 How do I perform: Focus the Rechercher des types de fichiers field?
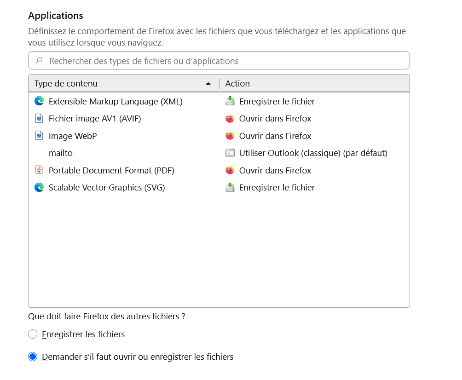pyautogui.click(x=219, y=60)
